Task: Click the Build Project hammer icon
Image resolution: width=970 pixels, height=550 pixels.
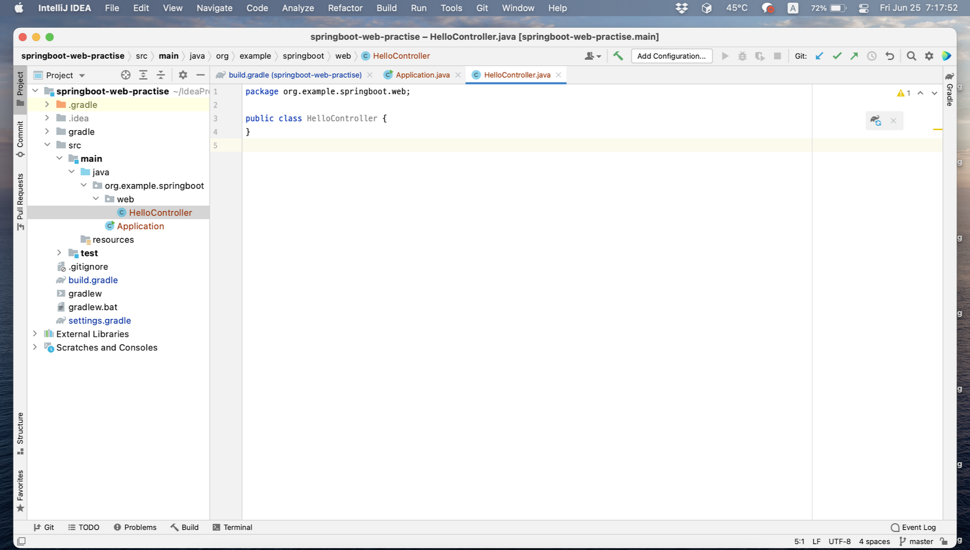Action: coord(618,56)
